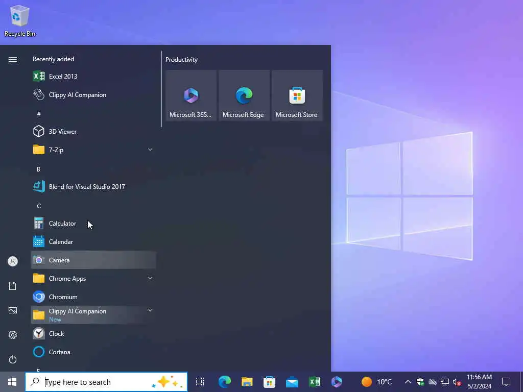The width and height of the screenshot is (523, 392).
Task: Open the Calculator app
Action: tap(93, 224)
